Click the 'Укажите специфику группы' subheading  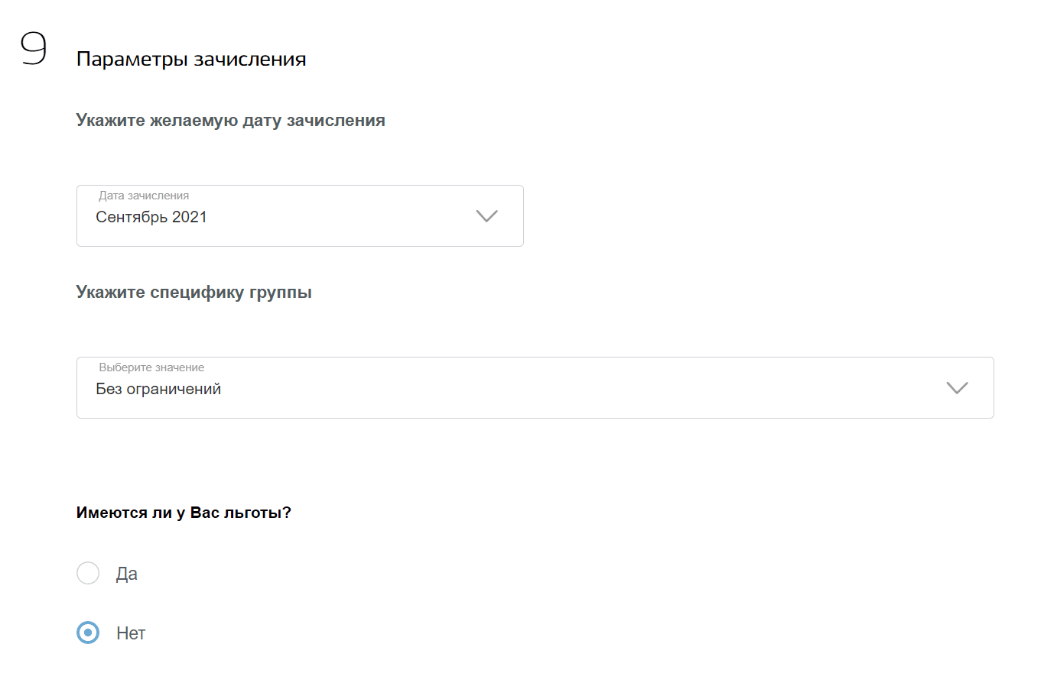click(194, 293)
